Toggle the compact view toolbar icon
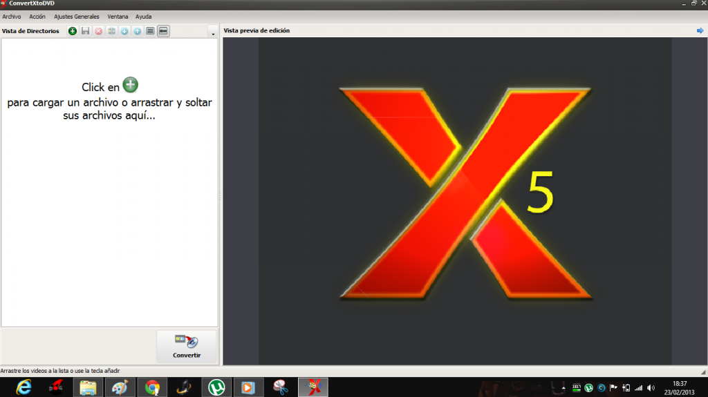Screen dimensions: 708x397 pyautogui.click(x=163, y=31)
